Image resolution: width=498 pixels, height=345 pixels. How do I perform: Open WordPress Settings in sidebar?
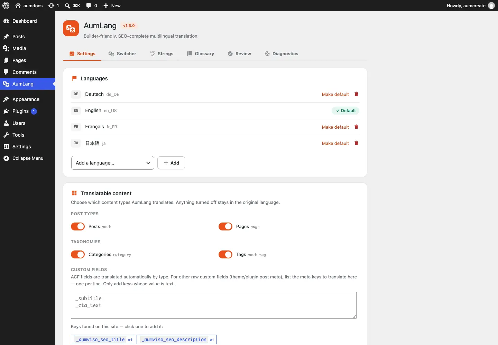28,147
